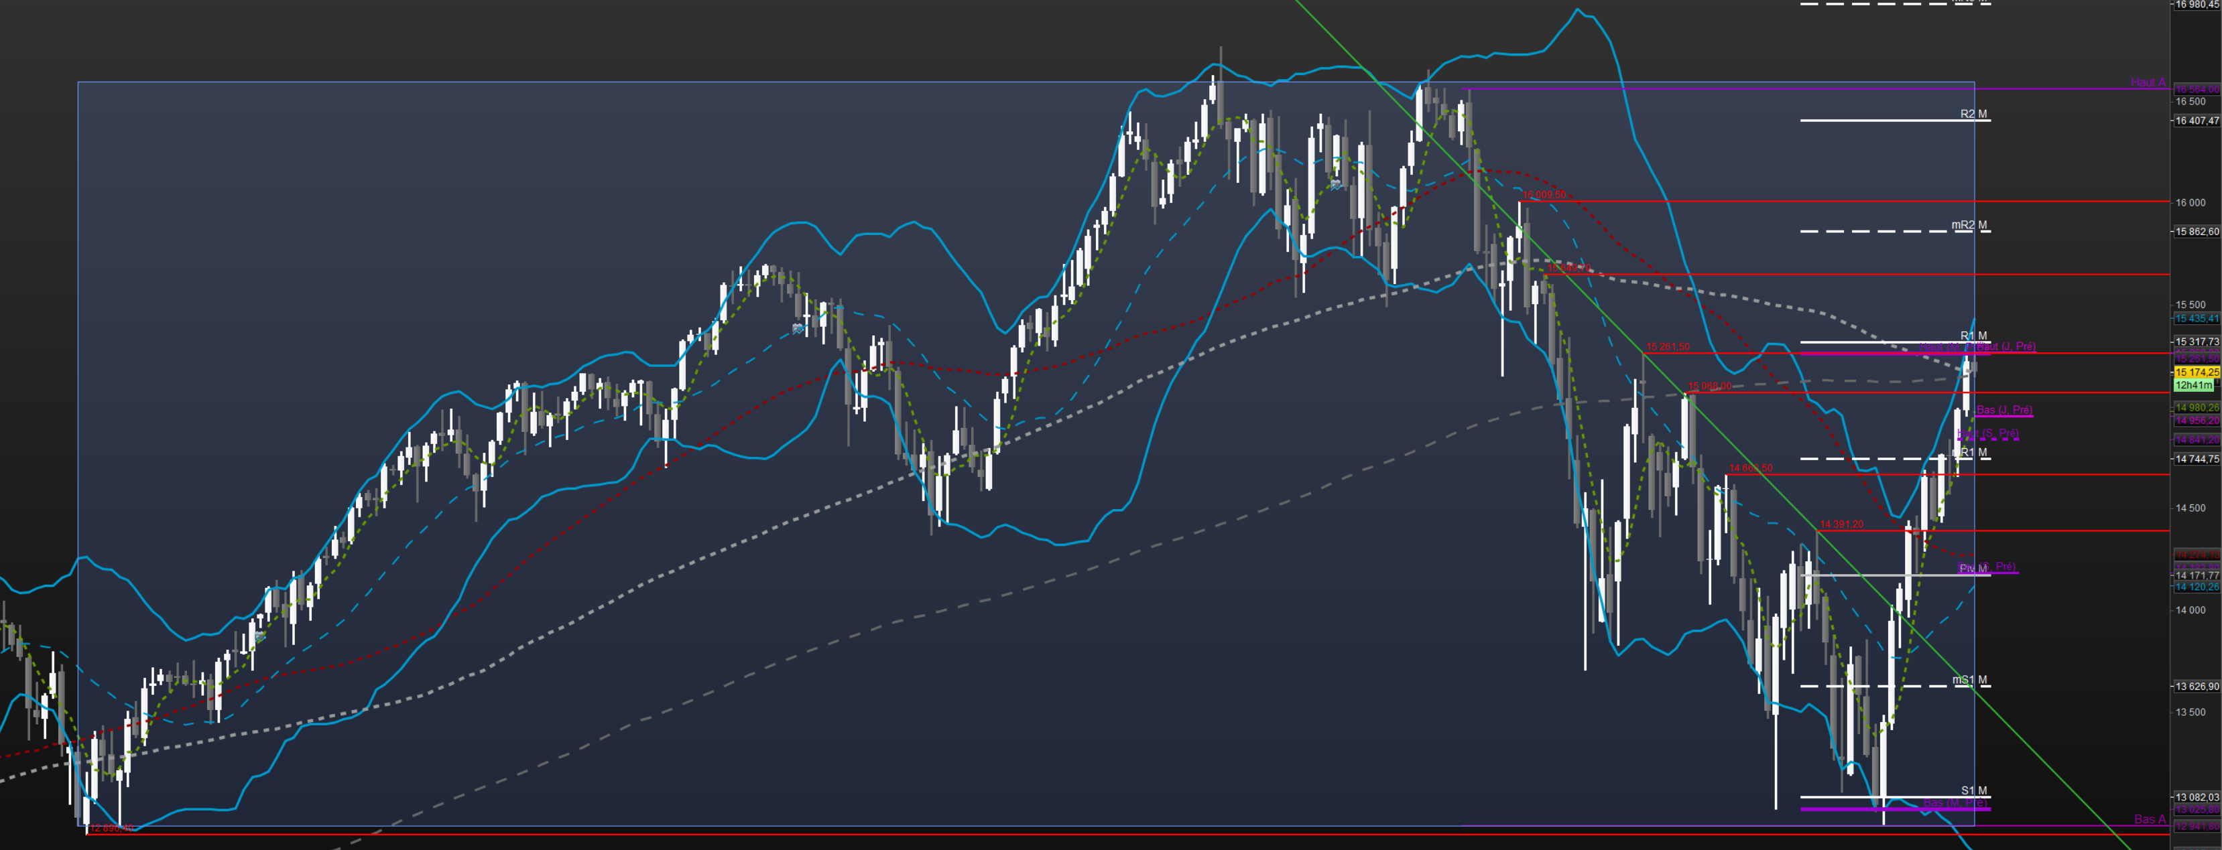The height and width of the screenshot is (850, 2222).
Task: Select the red 14 391,20 horizontal line label
Action: pyautogui.click(x=1841, y=524)
